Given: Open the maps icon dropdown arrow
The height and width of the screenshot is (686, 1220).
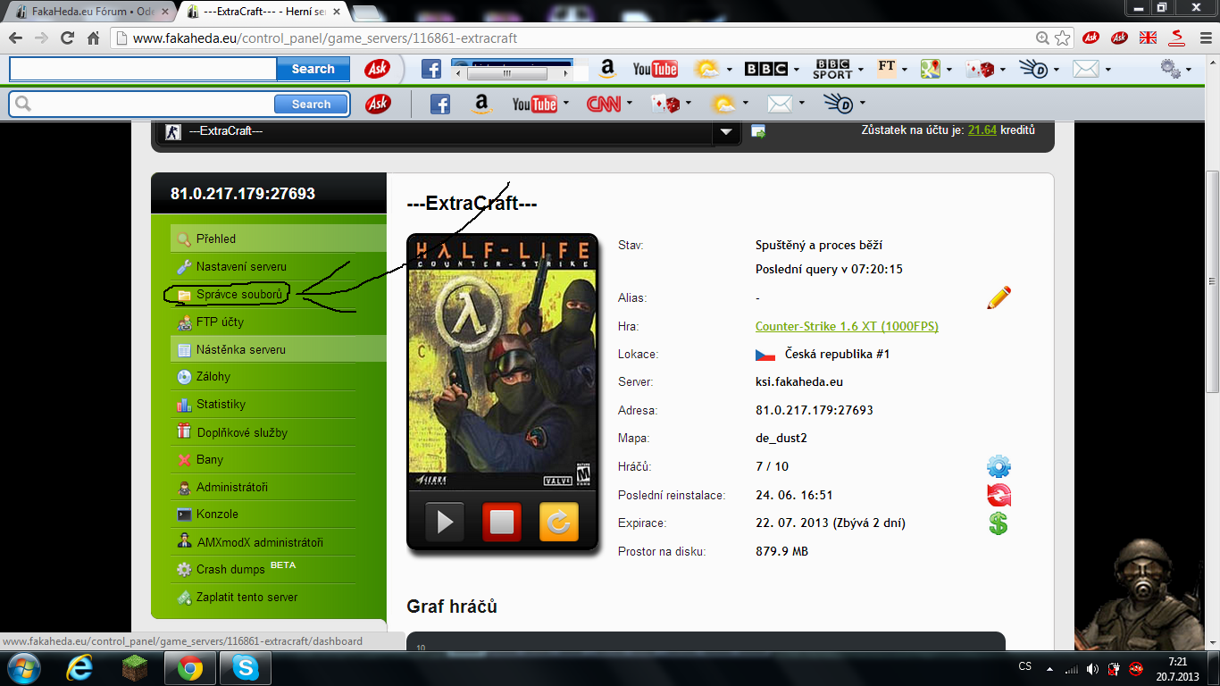Looking at the screenshot, I should (950, 69).
